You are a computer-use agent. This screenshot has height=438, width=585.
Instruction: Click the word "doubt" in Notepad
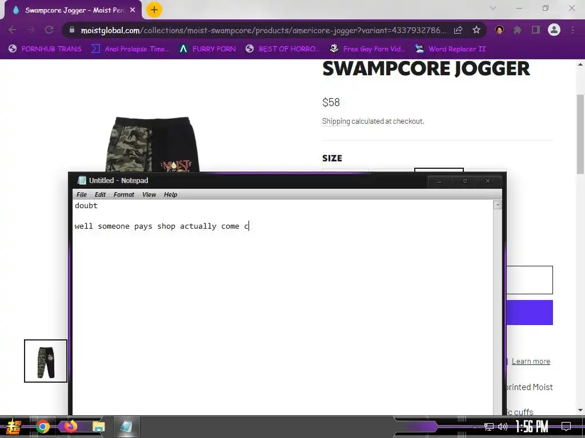(x=86, y=205)
